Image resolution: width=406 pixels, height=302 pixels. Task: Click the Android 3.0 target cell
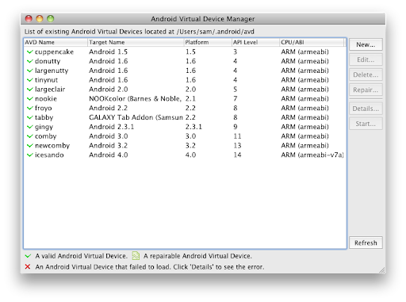[109, 136]
